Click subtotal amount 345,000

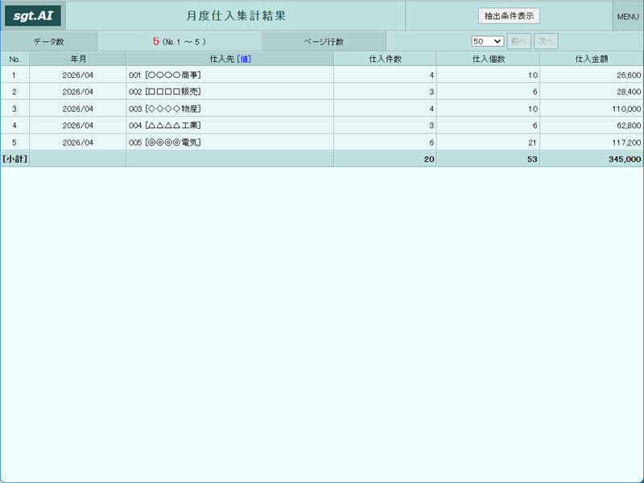625,159
